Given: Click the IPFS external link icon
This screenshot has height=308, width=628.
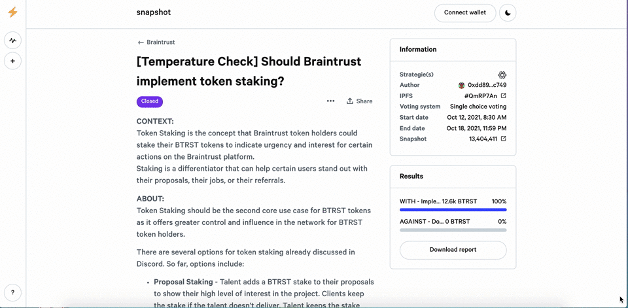Looking at the screenshot, I should [x=504, y=95].
